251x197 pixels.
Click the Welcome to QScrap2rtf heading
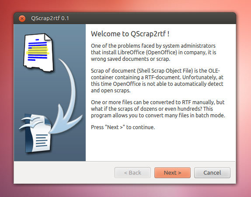coord(130,34)
